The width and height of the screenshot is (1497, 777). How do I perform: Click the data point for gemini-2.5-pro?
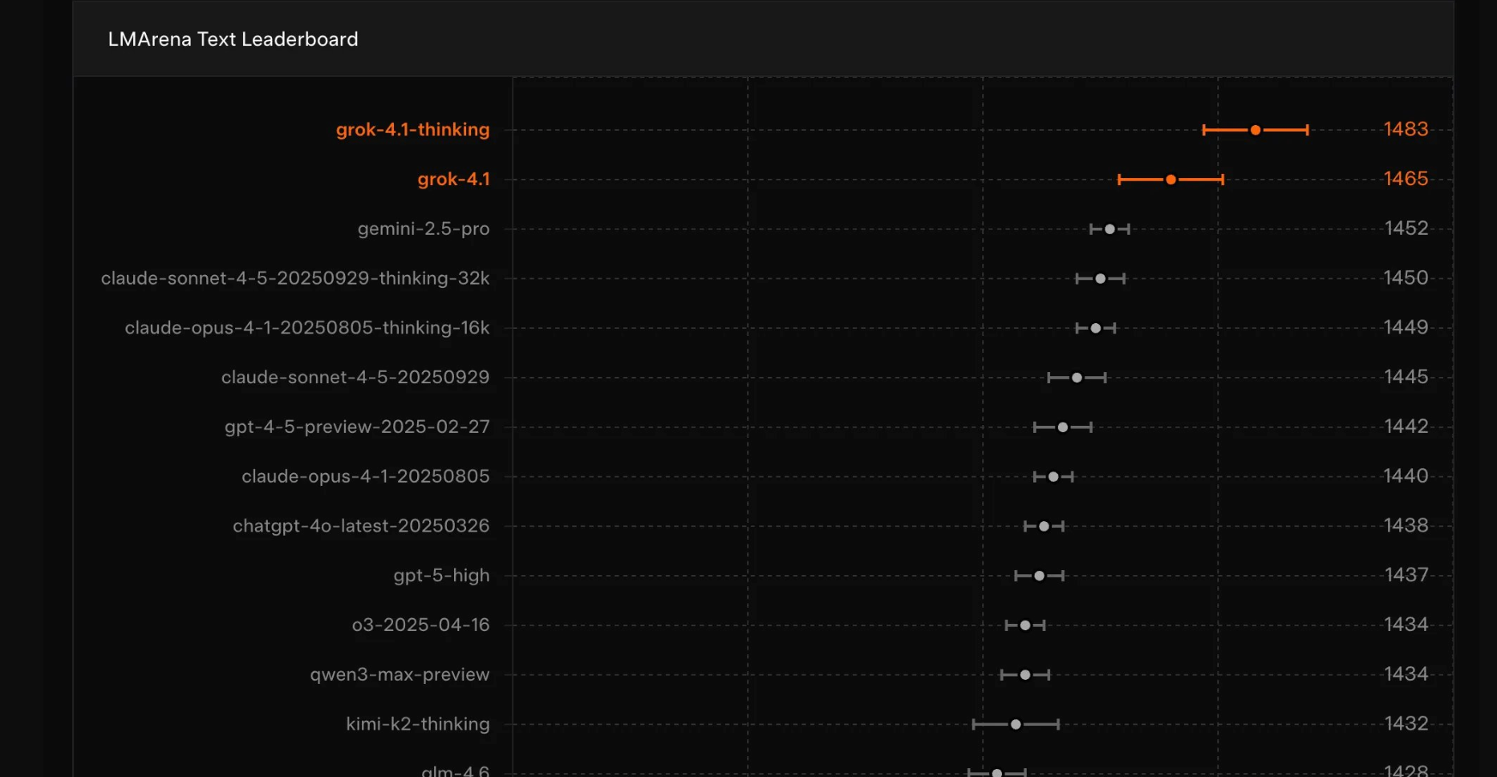click(1110, 229)
